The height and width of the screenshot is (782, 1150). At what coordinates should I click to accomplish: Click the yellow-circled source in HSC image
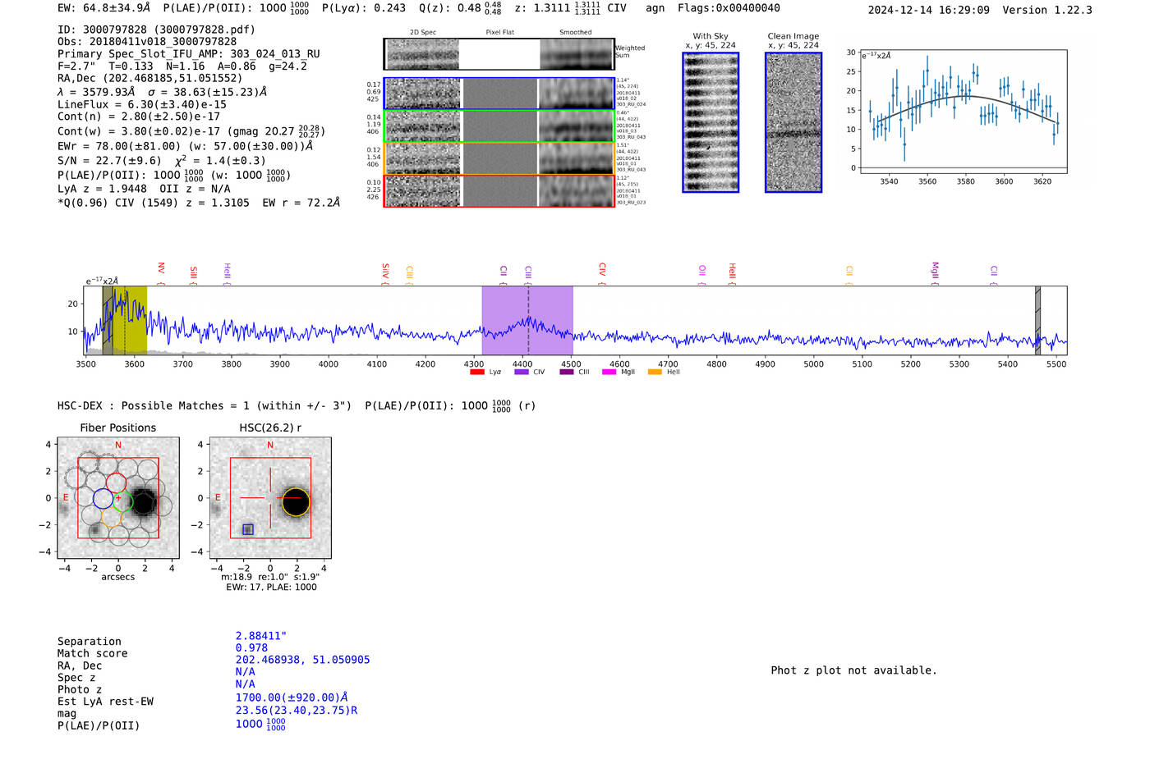point(296,502)
